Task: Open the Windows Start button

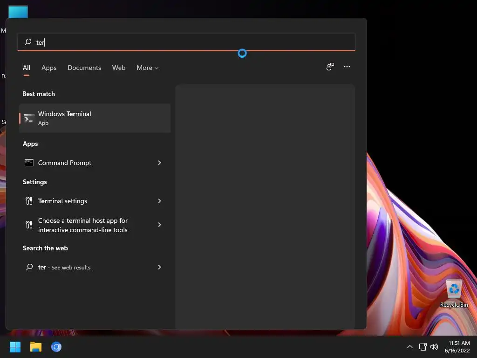Action: (15, 347)
